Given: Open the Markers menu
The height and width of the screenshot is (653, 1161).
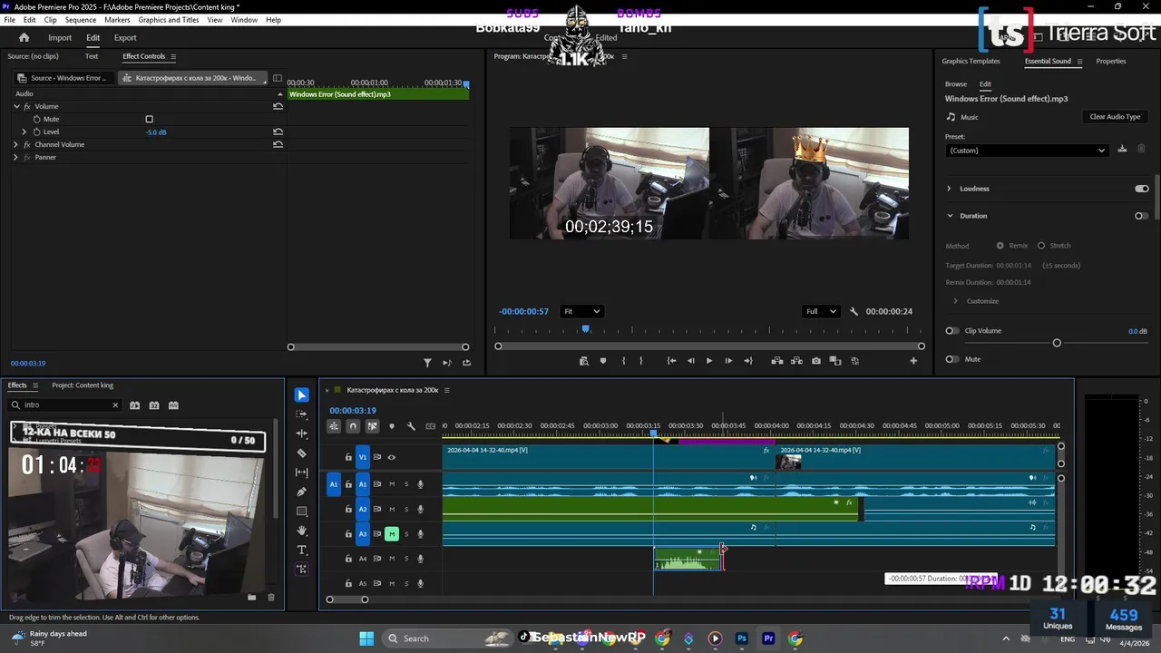Looking at the screenshot, I should [117, 20].
